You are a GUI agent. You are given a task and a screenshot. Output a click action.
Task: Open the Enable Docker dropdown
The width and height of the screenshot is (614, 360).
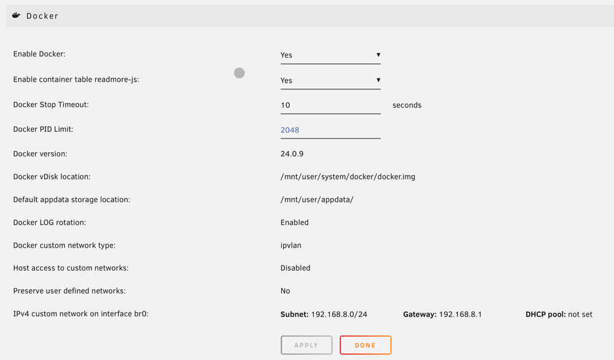[330, 55]
